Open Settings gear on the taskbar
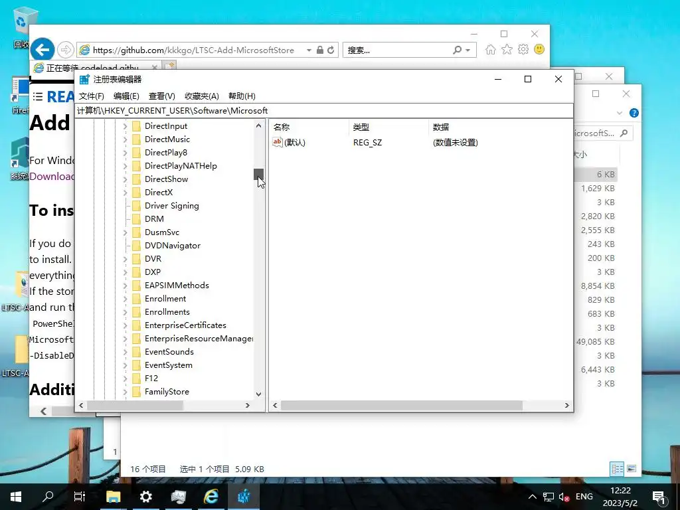 [145, 497]
